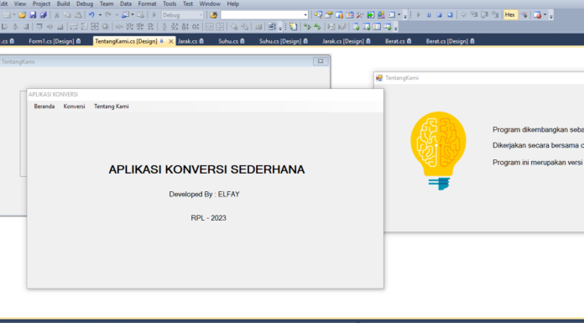Click Beranda in the Aplikasi Konversi window
The image size is (584, 323).
(x=44, y=107)
